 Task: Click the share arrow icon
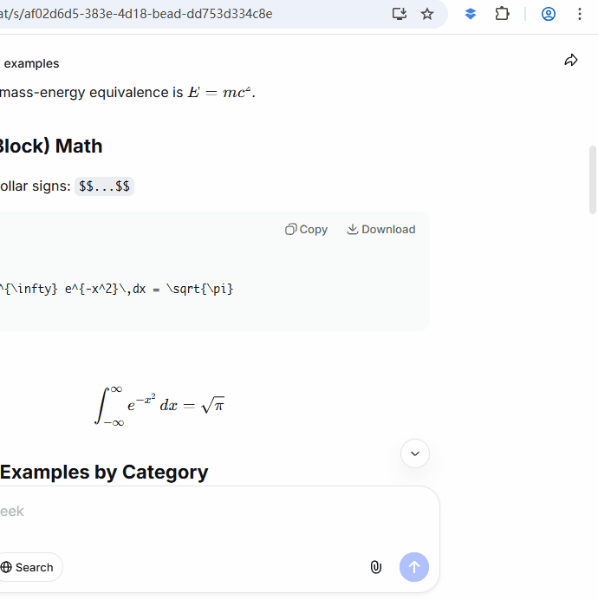[571, 61]
